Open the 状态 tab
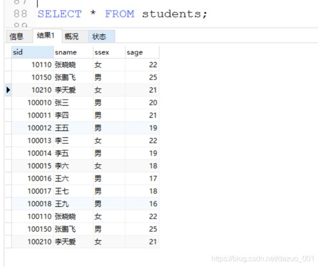This screenshot has width=318, height=267. point(102,37)
